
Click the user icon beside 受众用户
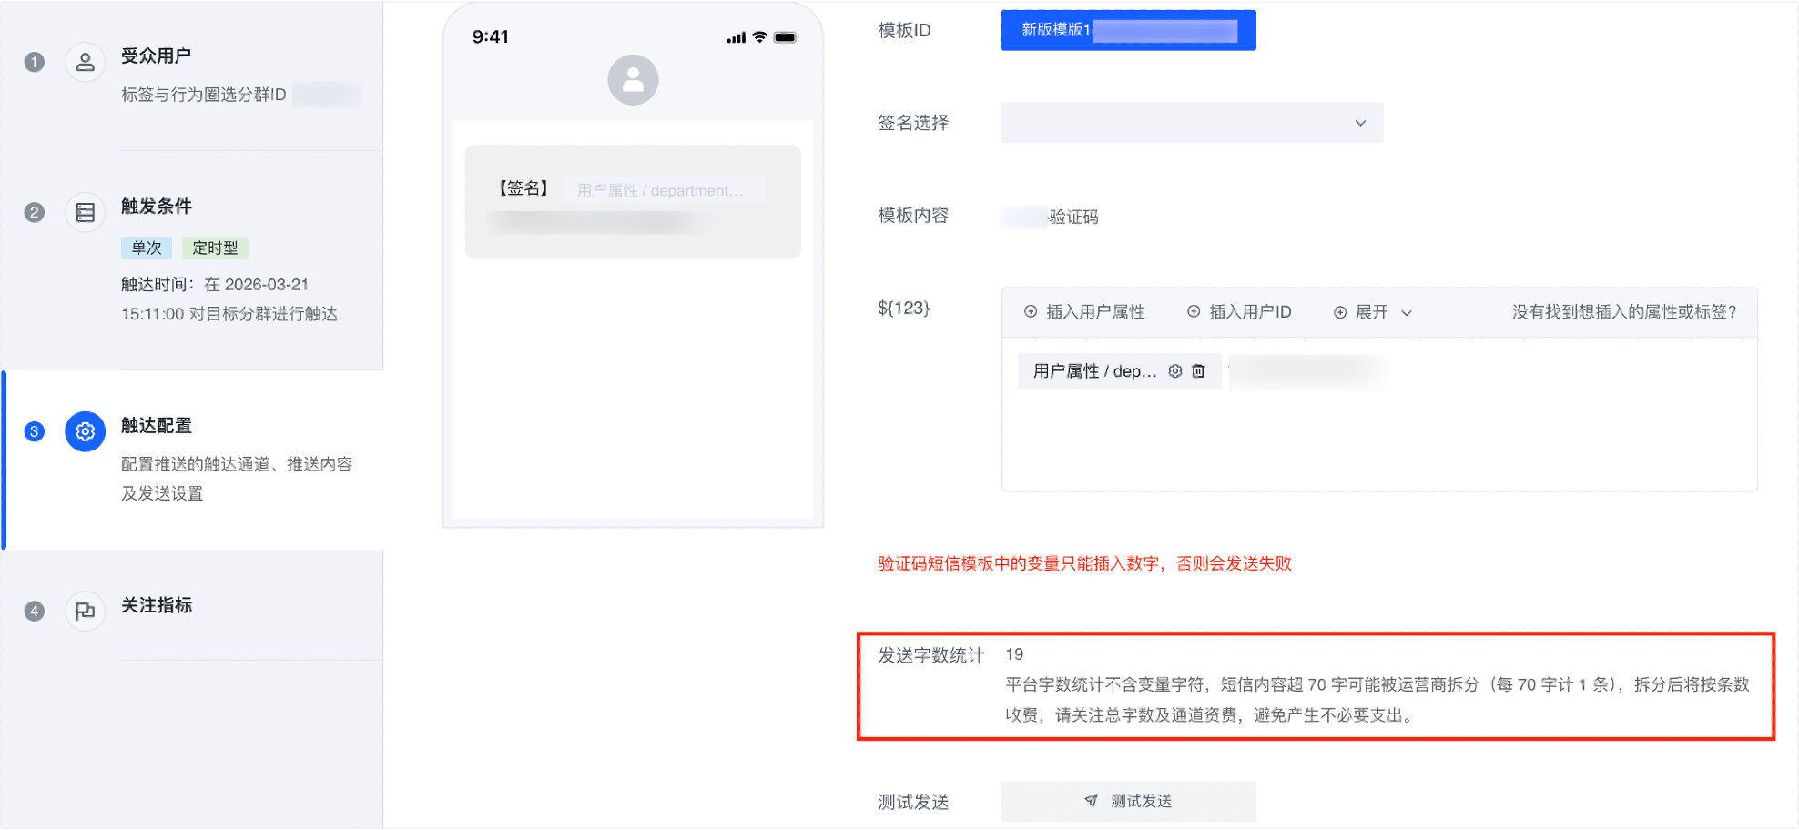click(x=85, y=62)
